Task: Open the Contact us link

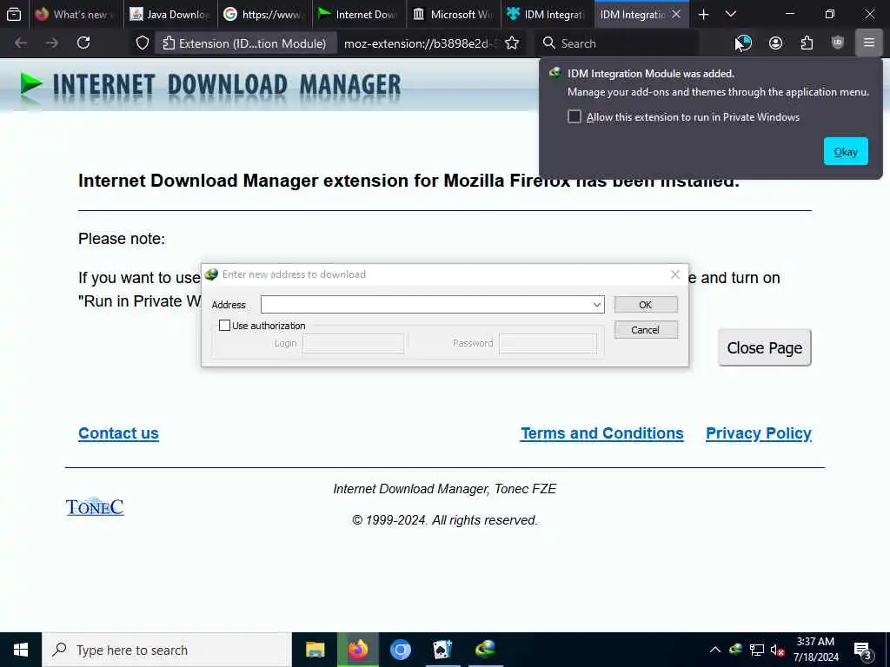Action: coord(118,433)
